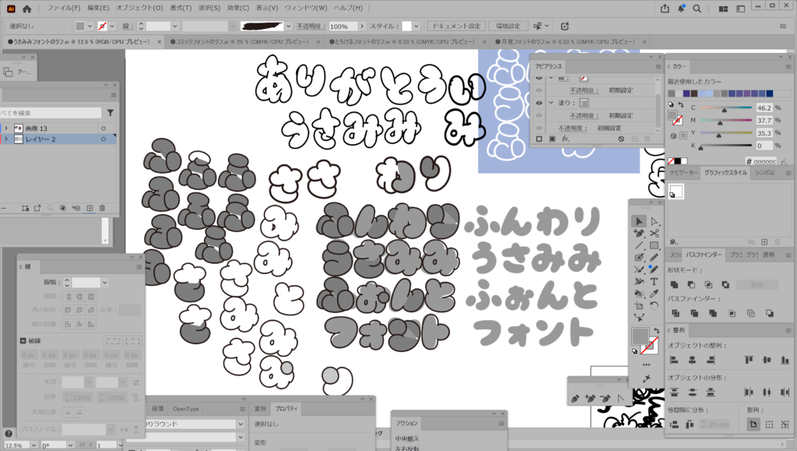Click the ドキュメント設定 button
Viewport: 797px width, 451px height.
click(458, 26)
